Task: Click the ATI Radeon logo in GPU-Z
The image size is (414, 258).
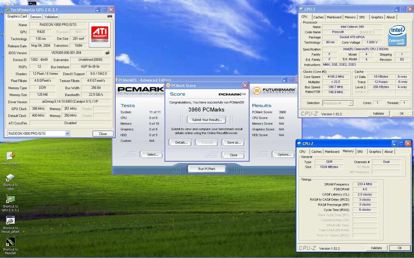Action: [x=100, y=35]
